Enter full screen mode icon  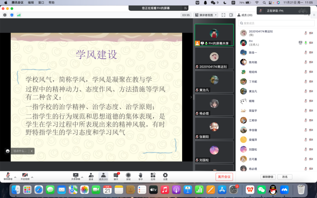(223, 15)
